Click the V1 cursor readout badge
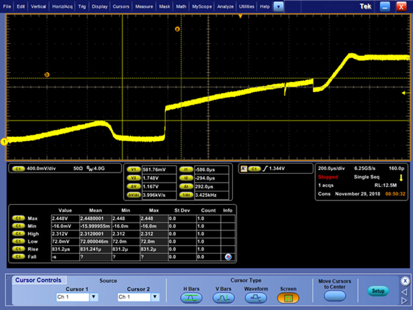 pyautogui.click(x=133, y=170)
